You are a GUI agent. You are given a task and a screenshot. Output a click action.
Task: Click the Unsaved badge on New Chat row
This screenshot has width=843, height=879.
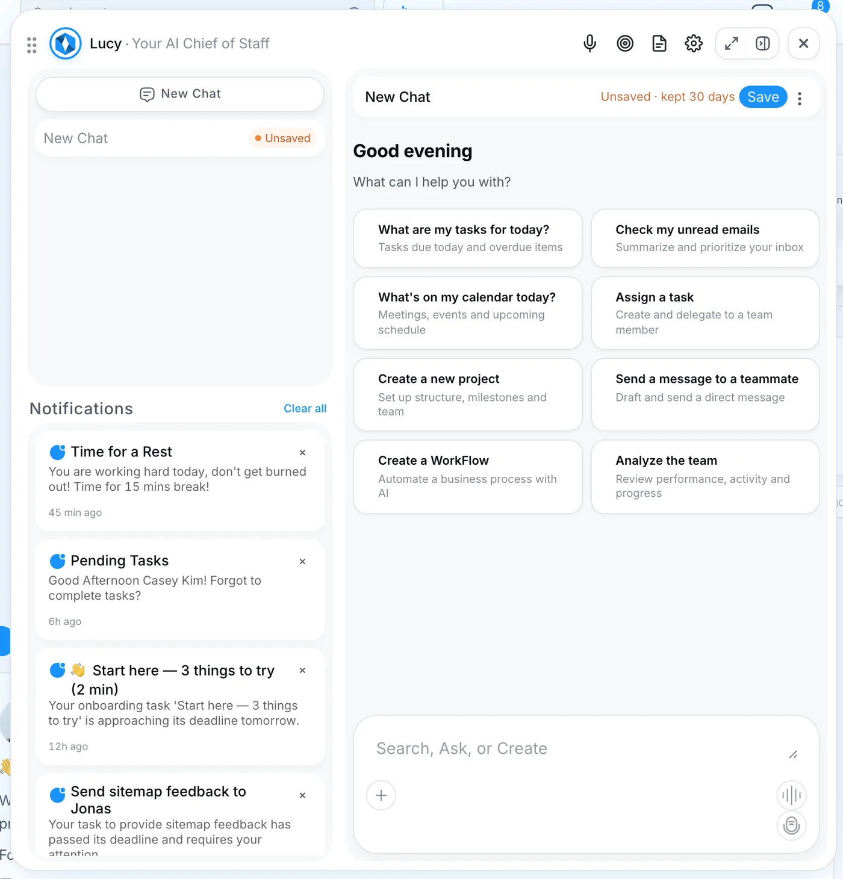(x=283, y=138)
